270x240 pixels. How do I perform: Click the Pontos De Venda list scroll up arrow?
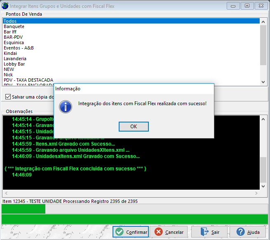263,22
